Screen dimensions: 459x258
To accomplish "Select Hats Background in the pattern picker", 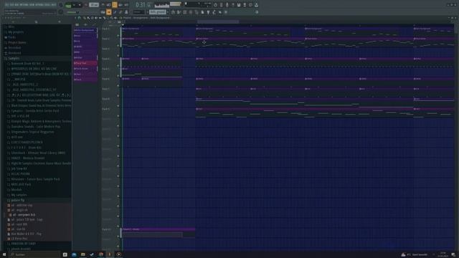I will pos(85,30).
